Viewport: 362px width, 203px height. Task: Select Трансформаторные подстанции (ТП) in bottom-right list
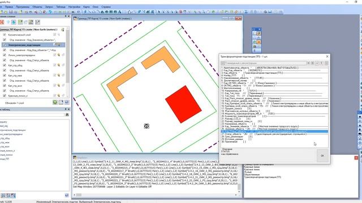262,177
